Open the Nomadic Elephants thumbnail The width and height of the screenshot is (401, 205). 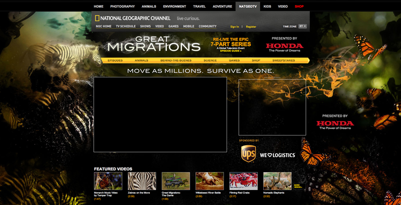point(277,181)
